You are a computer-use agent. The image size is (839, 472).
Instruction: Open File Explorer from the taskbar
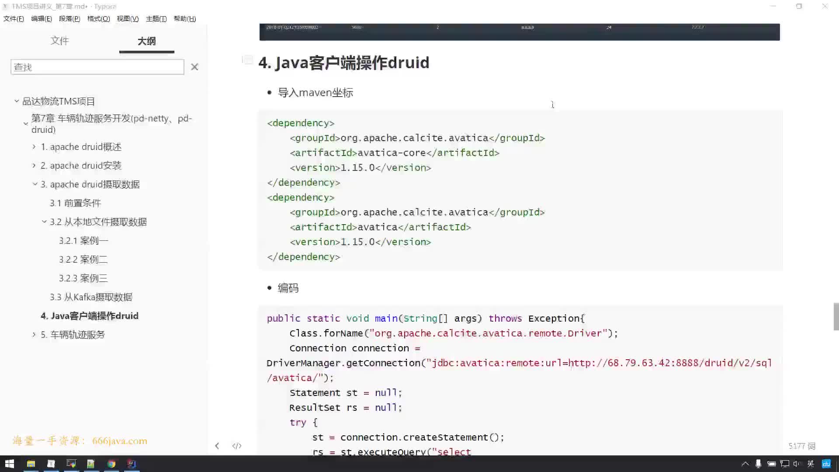click(x=31, y=464)
